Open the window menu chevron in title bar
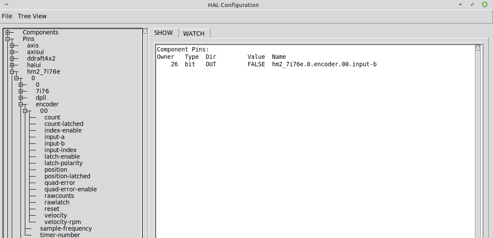 coord(7,5)
